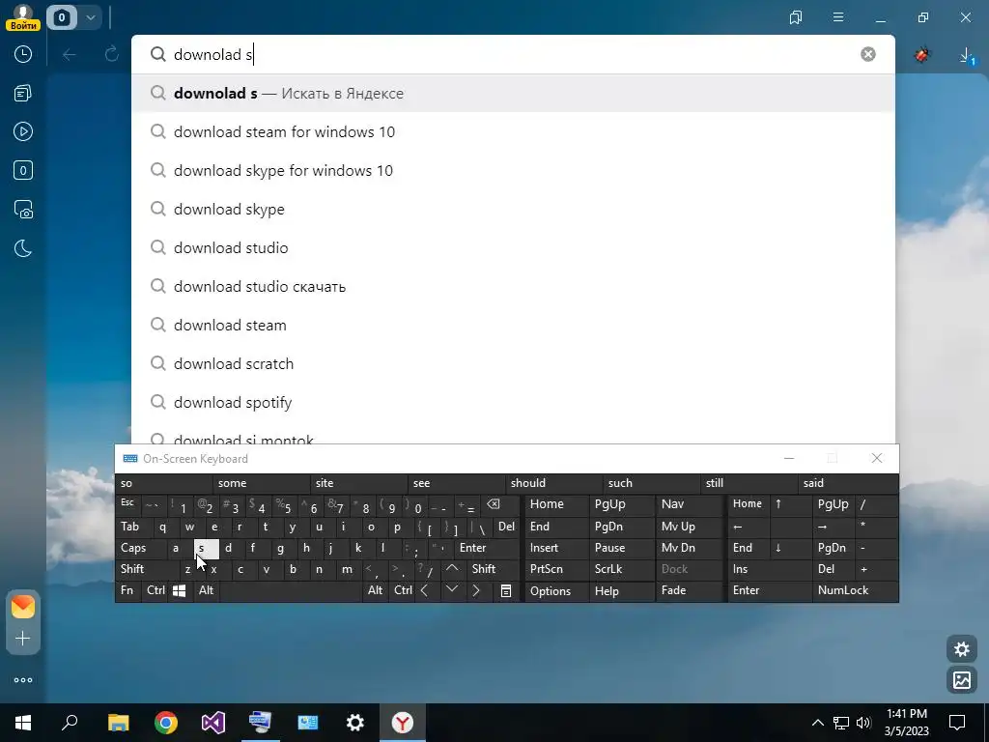Click Windows logo key on On-Screen Keyboard
The height and width of the screenshot is (742, 989).
180,590
